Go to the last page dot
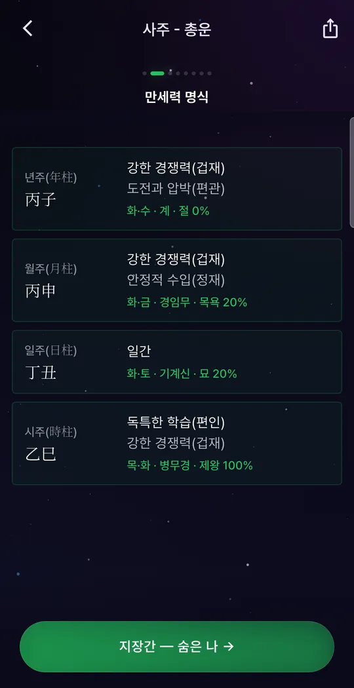Screen dimensions: 354x688 coord(210,73)
